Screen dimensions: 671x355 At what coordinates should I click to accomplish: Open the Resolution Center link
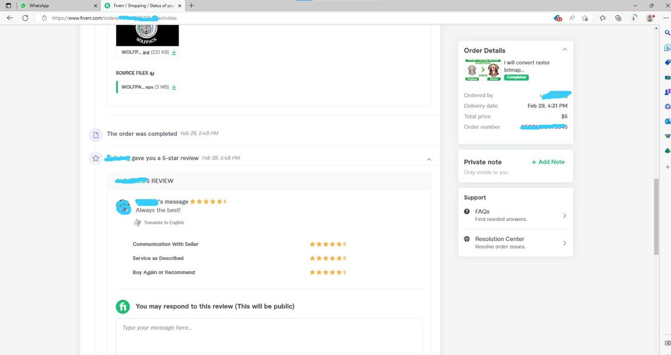click(x=500, y=239)
